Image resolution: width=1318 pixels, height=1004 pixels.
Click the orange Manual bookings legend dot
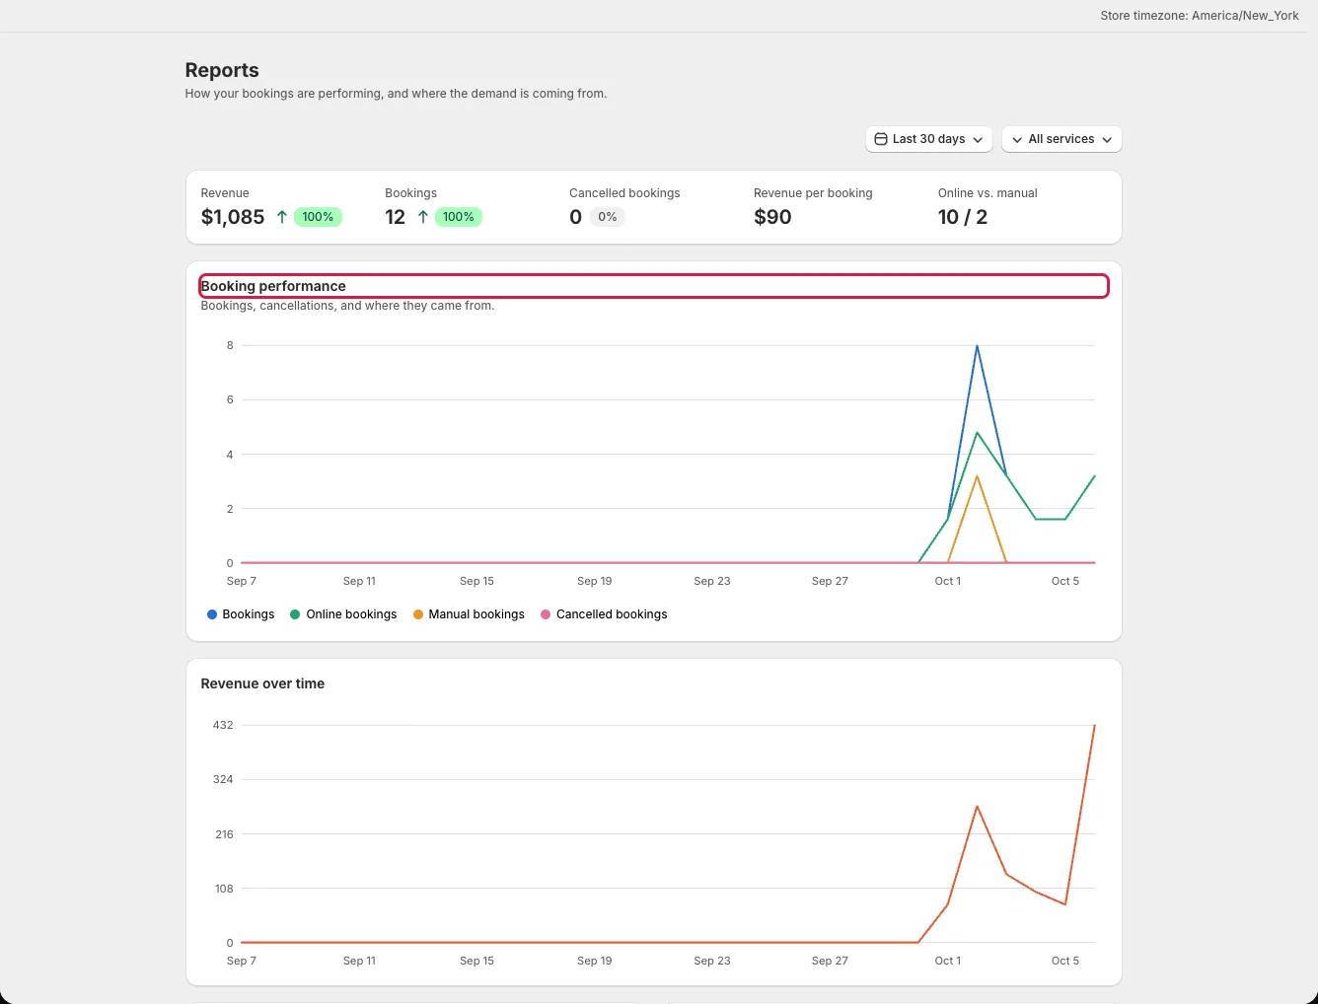click(x=418, y=614)
